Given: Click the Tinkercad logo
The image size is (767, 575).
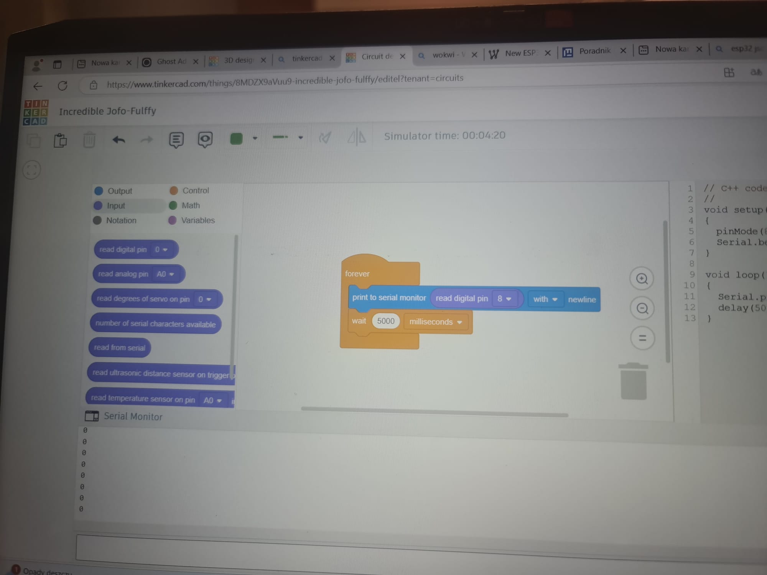Looking at the screenshot, I should click(36, 113).
